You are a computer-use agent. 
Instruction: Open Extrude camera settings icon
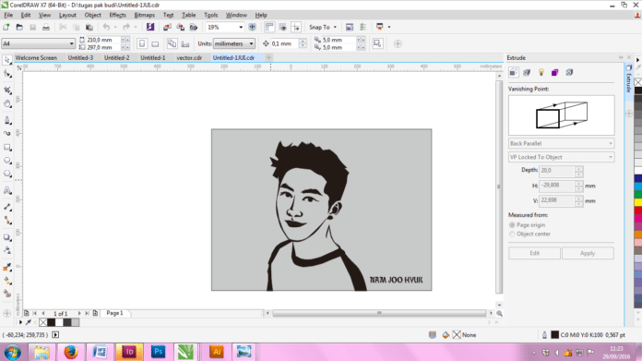pyautogui.click(x=514, y=73)
